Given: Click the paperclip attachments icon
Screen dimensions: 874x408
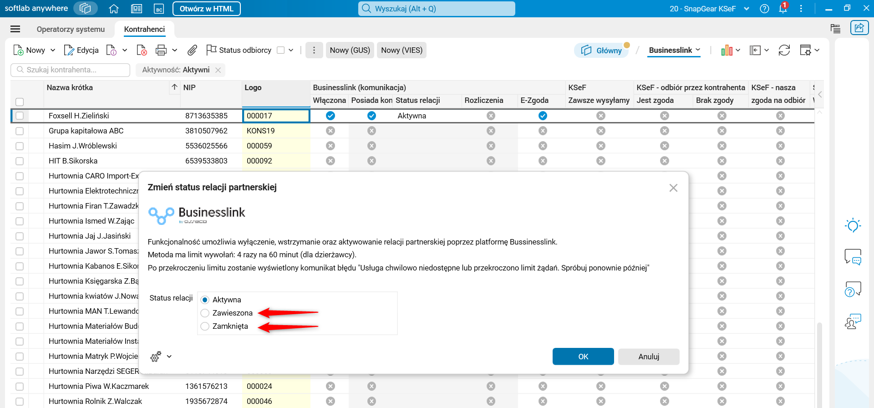Looking at the screenshot, I should pos(192,50).
